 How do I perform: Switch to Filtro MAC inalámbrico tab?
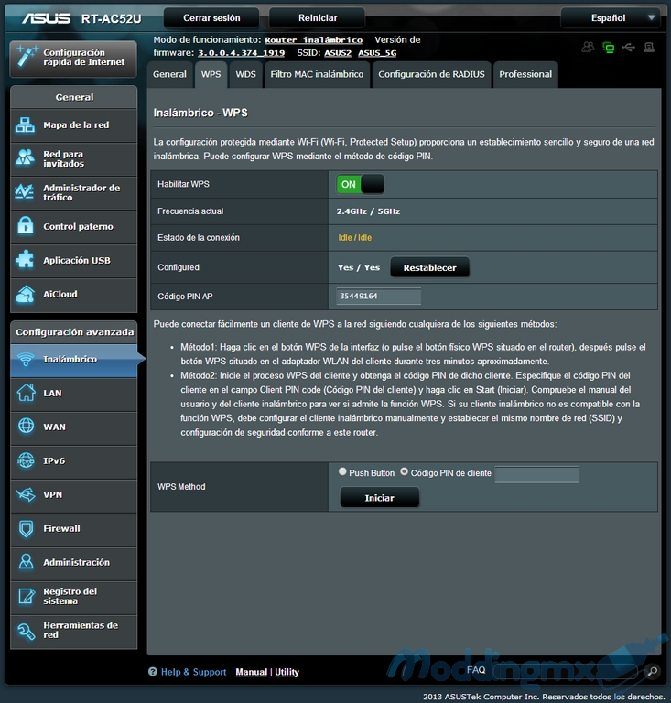tap(317, 74)
